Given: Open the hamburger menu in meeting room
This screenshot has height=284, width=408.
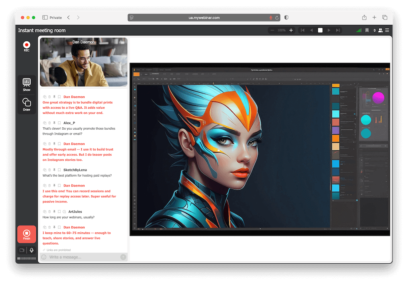Looking at the screenshot, I should 387,30.
